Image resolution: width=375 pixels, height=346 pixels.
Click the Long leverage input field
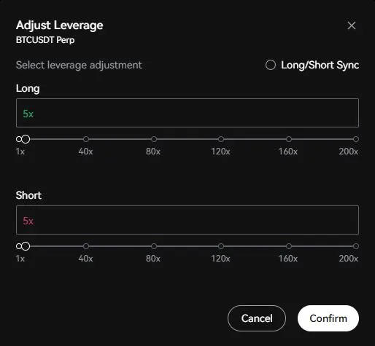pyautogui.click(x=187, y=113)
